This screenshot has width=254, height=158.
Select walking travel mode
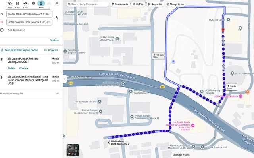click(x=41, y=4)
